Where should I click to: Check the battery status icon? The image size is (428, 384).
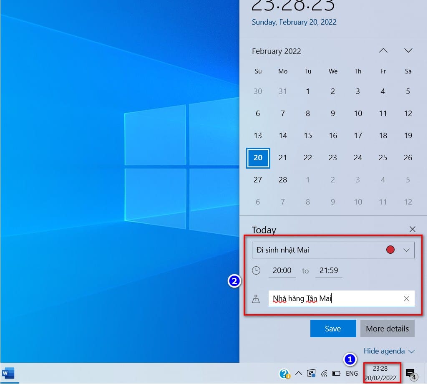pyautogui.click(x=336, y=373)
